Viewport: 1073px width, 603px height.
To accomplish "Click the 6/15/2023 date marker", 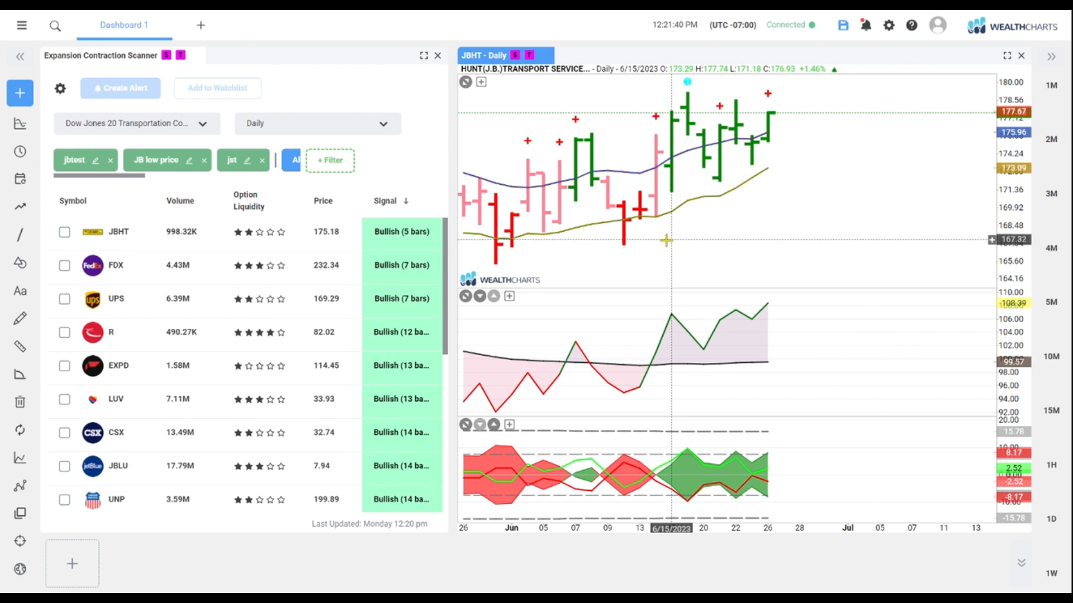I will tap(671, 528).
